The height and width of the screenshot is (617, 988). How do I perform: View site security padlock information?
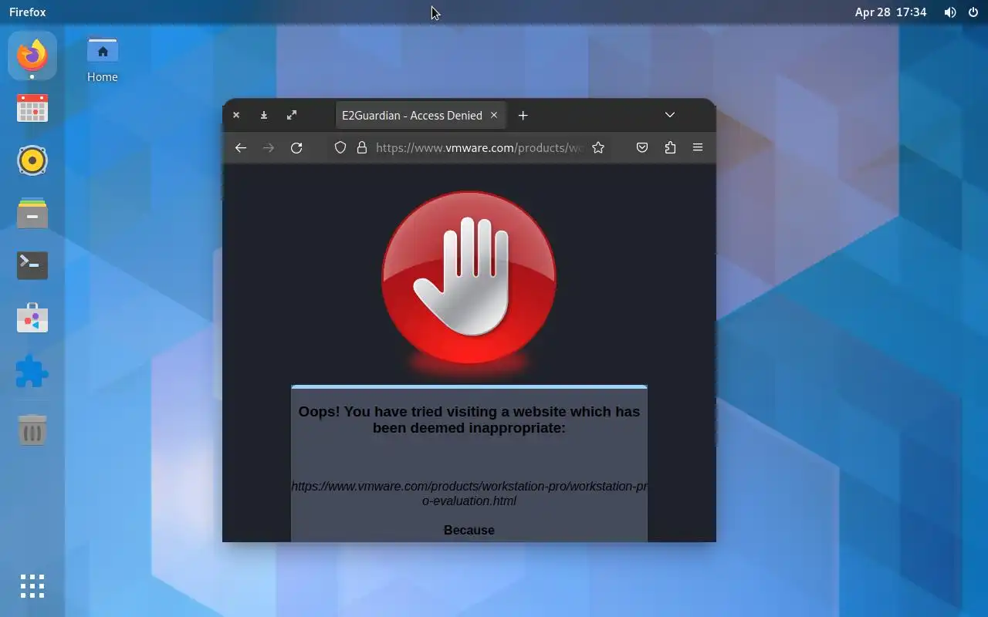pos(361,148)
